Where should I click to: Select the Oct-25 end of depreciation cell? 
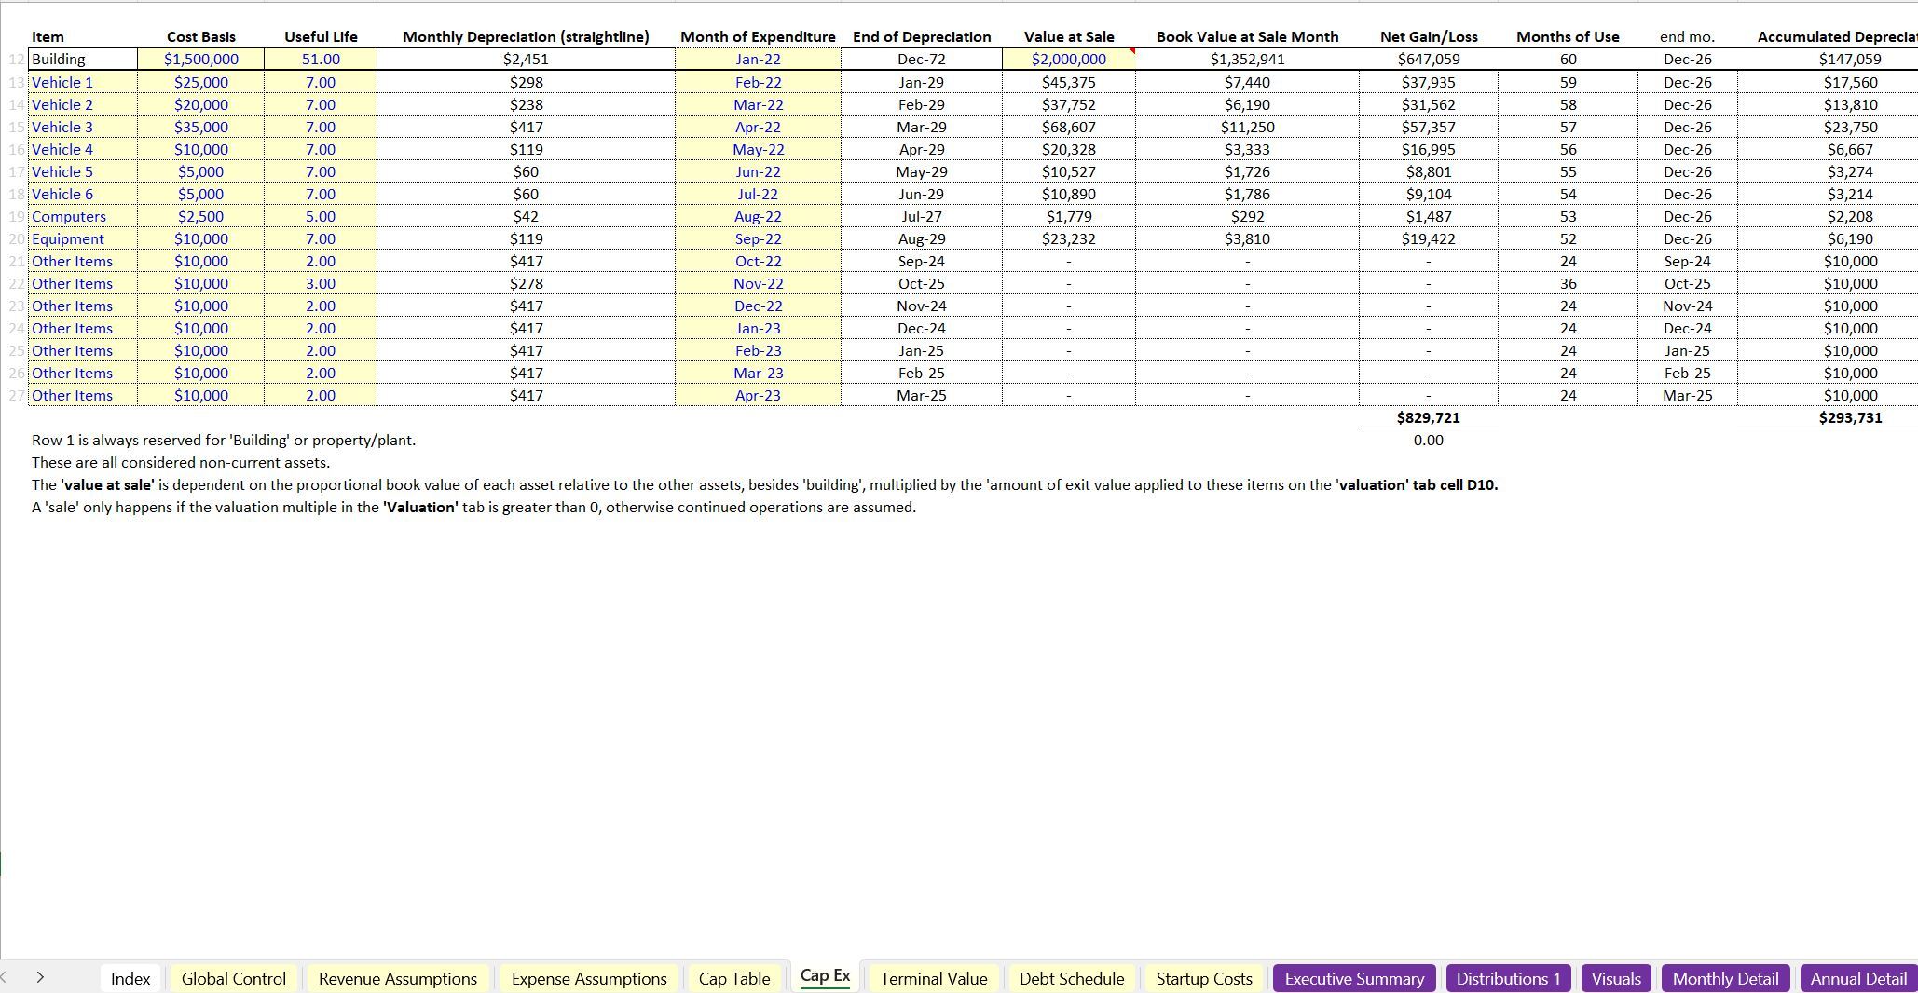(922, 283)
